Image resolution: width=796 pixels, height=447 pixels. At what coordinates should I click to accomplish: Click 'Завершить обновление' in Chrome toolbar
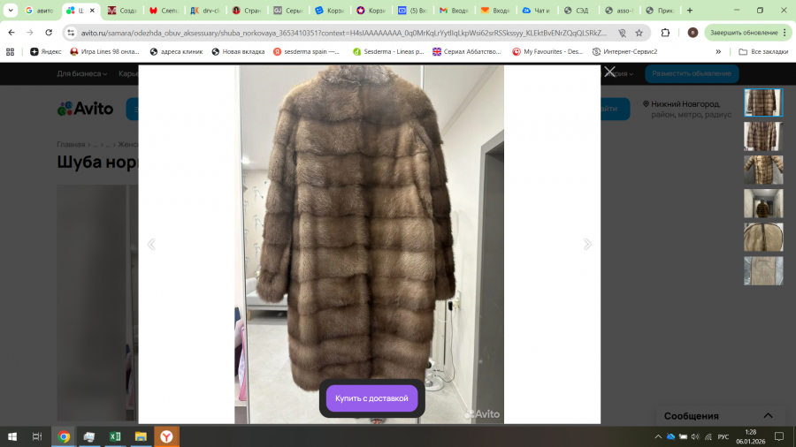click(x=743, y=33)
